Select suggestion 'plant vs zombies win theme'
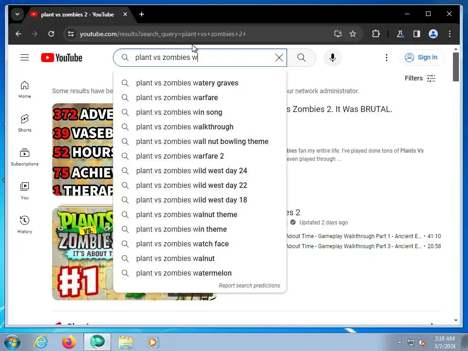 click(x=200, y=229)
